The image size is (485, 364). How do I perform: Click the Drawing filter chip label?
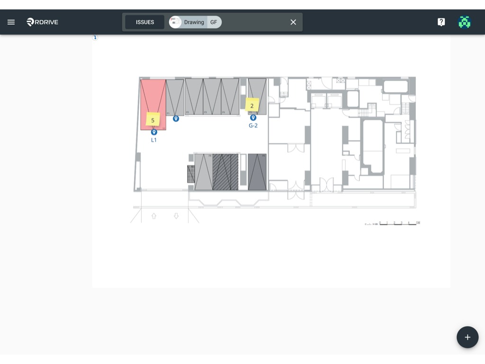pos(194,22)
